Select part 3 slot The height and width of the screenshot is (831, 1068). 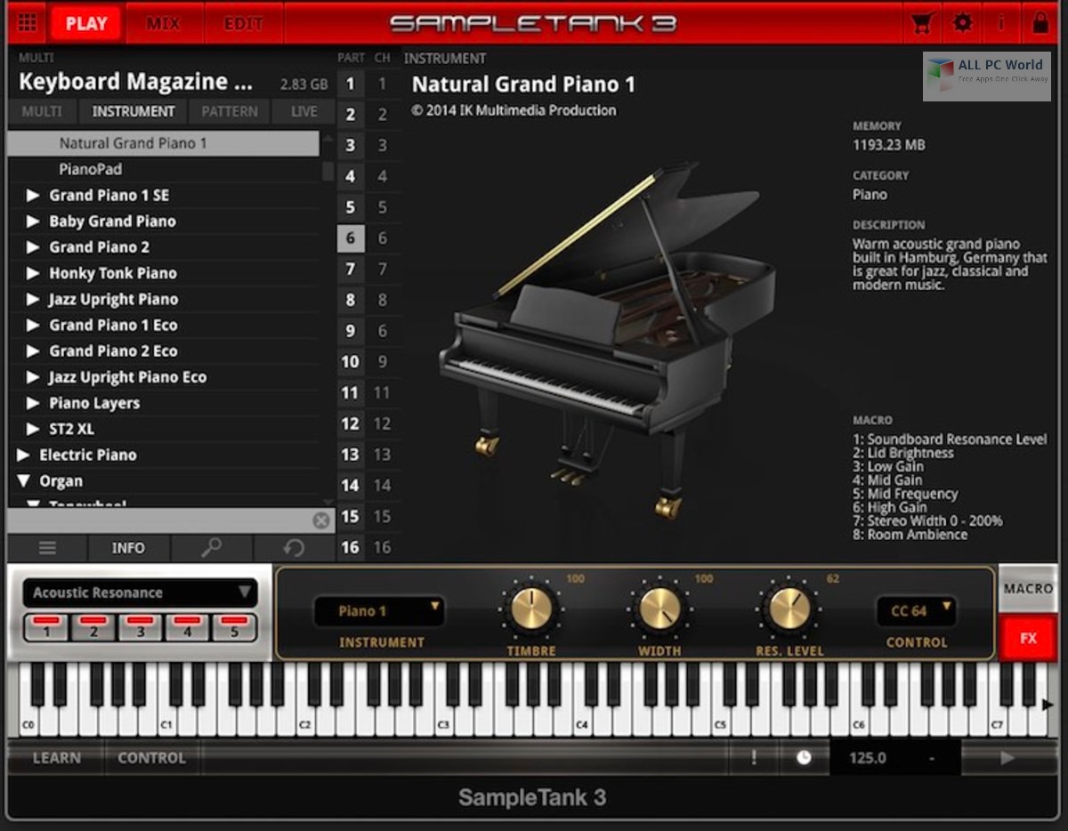point(351,145)
